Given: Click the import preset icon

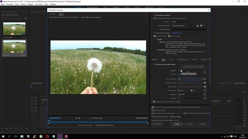Looking at the screenshot, I should point(201,25).
